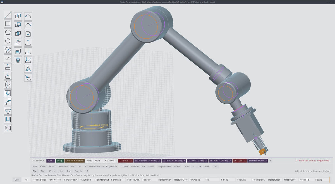Select the NozzleTip feature item
Image resolution: width=335 pixels, height=184 pixels.
[x=306, y=180]
